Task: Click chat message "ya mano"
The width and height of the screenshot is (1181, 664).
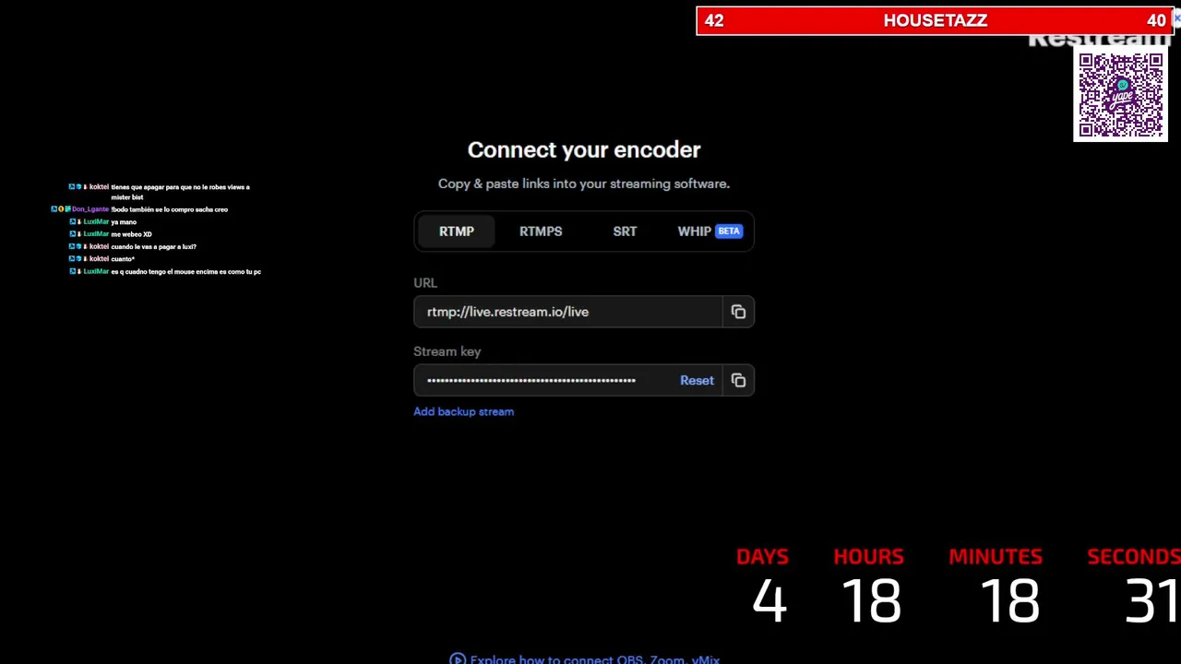Action: pyautogui.click(x=124, y=222)
